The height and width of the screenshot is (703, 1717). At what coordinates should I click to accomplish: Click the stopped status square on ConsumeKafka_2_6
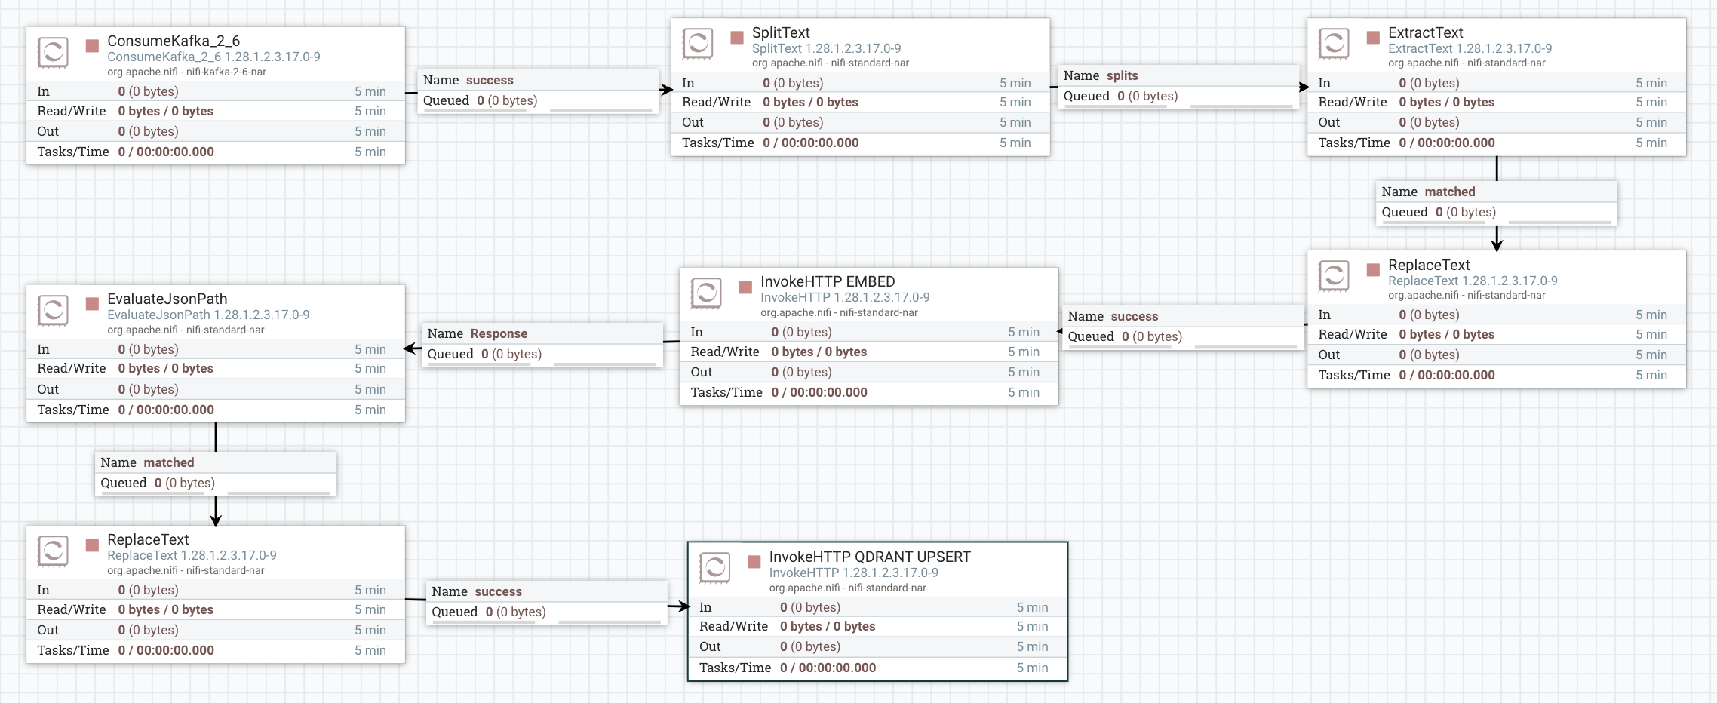(92, 46)
